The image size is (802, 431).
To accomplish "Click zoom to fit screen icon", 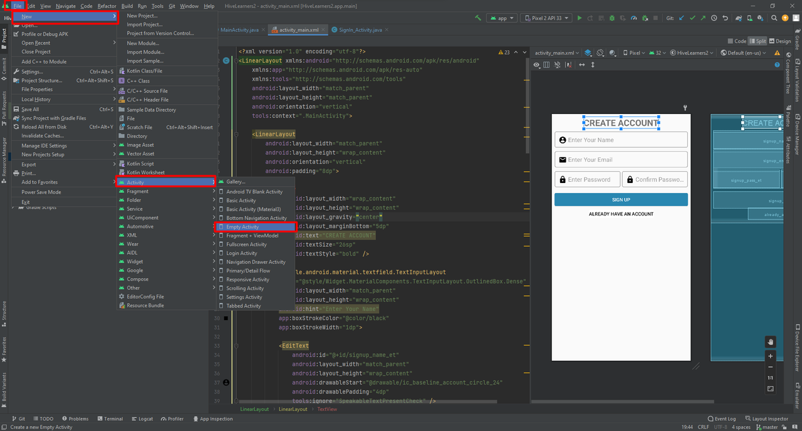I will pyautogui.click(x=771, y=389).
